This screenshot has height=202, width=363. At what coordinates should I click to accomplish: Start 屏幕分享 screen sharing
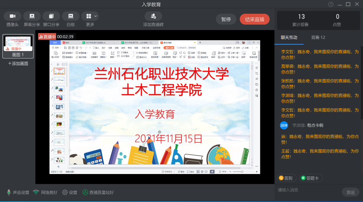click(x=32, y=16)
